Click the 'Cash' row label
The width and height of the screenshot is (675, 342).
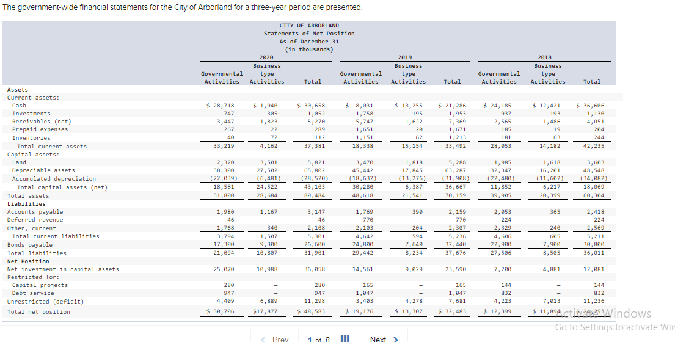tap(19, 106)
